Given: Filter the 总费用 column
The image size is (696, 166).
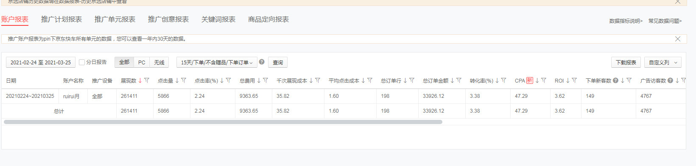Looking at the screenshot, I should [266, 80].
